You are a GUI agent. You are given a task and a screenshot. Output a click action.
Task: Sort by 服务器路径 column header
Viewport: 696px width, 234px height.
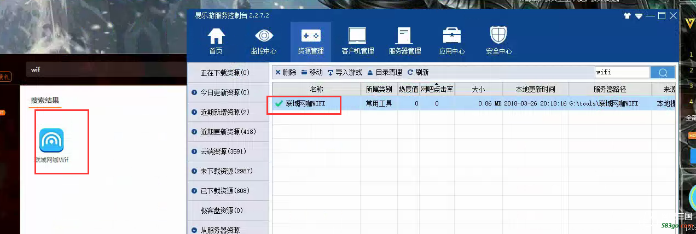coord(610,89)
